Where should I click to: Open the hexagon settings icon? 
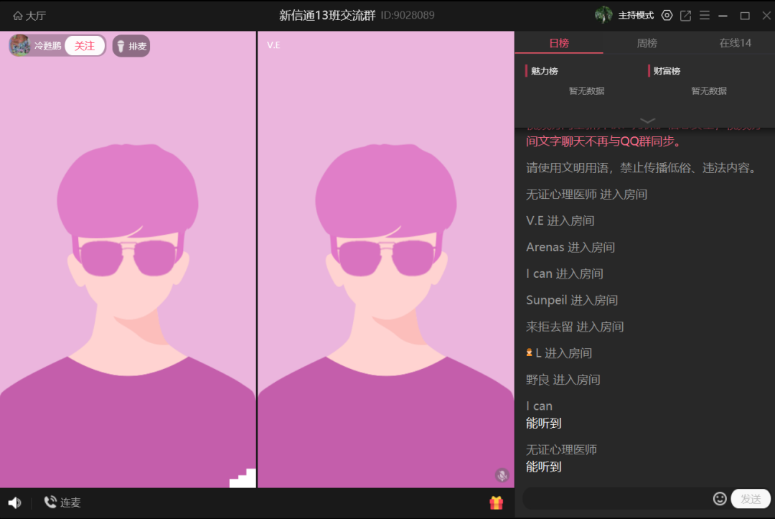click(667, 15)
